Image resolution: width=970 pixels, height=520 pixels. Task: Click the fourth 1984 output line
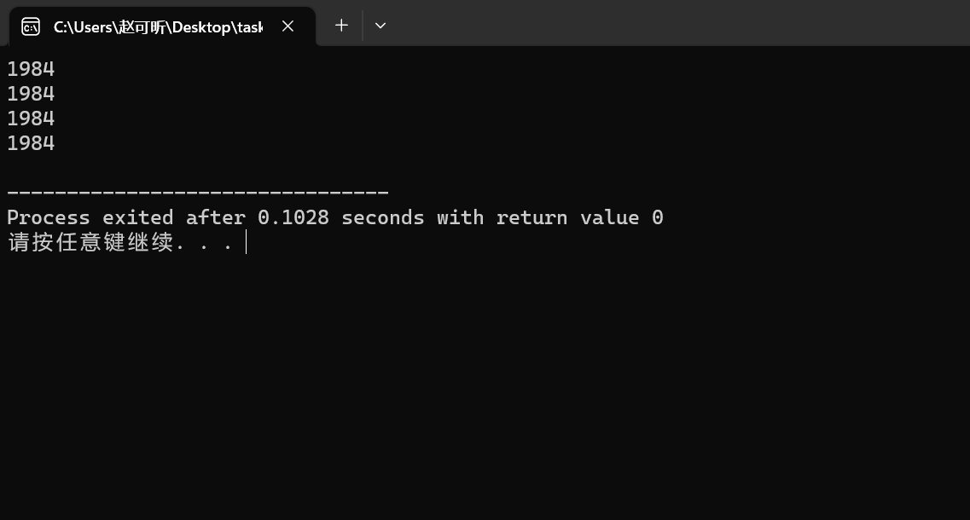(x=31, y=143)
